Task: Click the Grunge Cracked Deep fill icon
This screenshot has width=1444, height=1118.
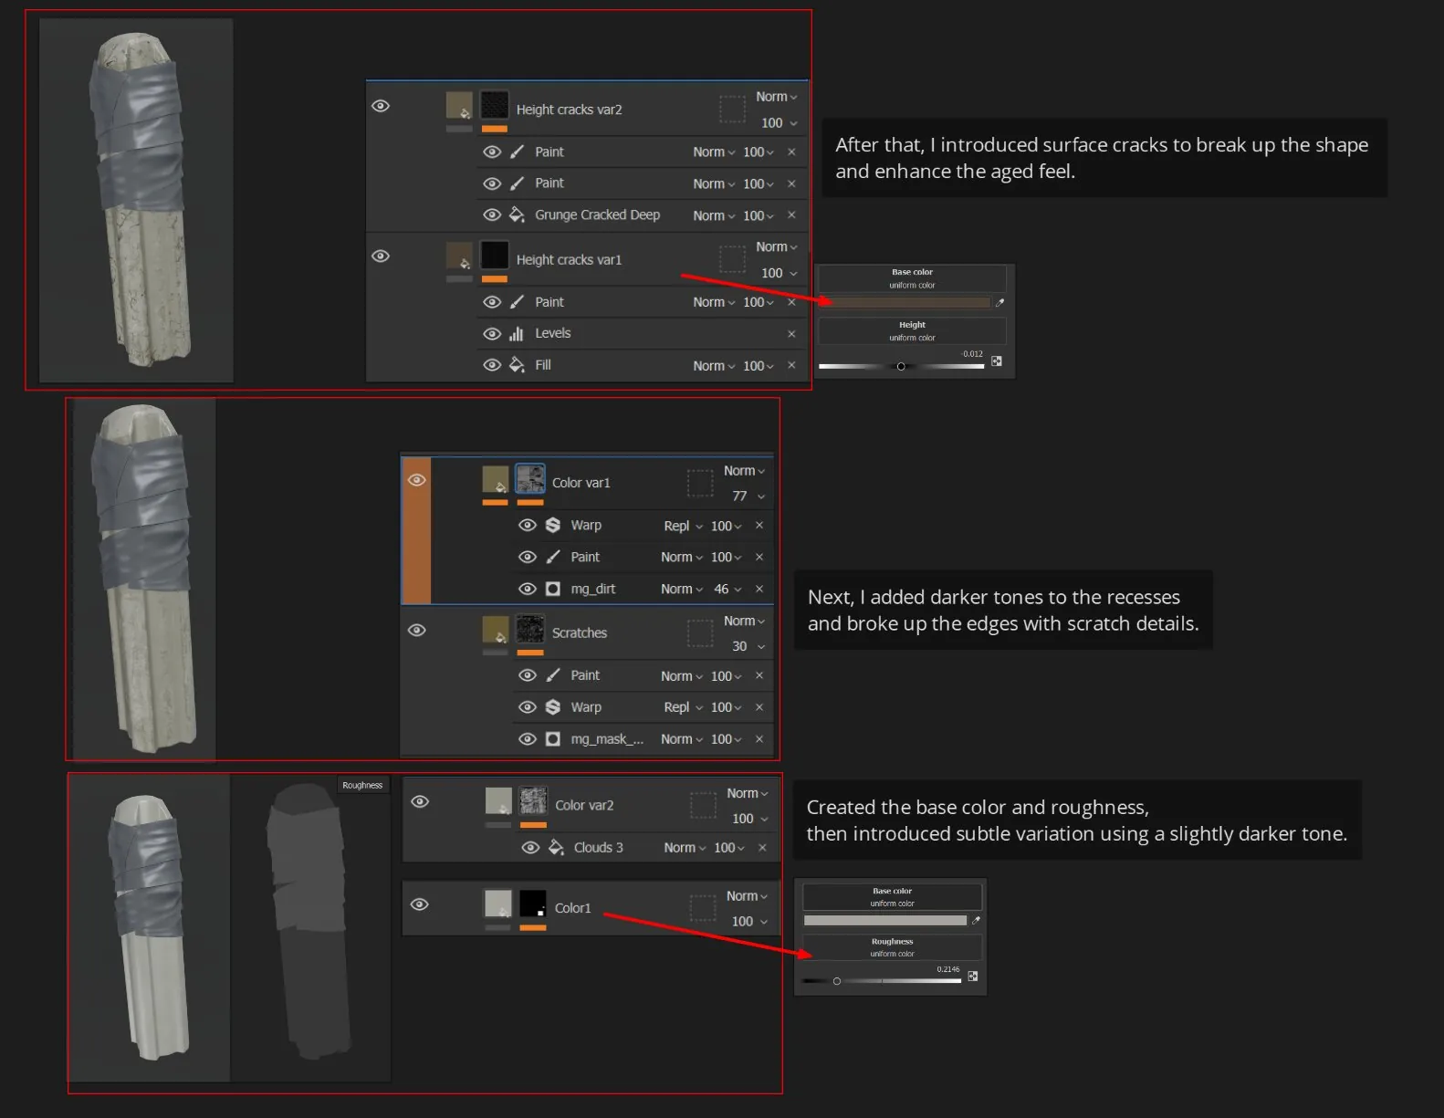Action: click(x=517, y=214)
